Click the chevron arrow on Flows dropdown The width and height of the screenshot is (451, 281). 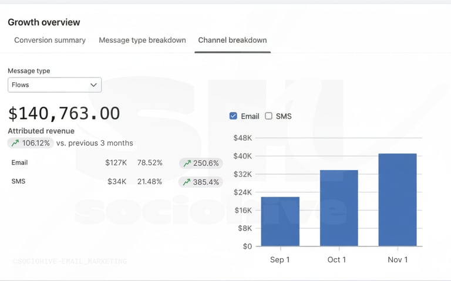click(x=93, y=85)
